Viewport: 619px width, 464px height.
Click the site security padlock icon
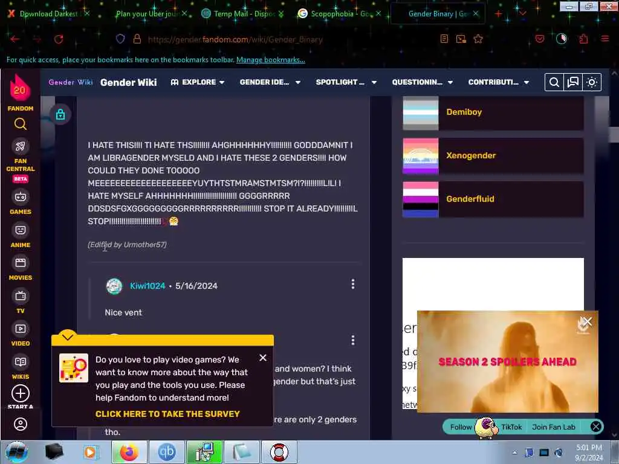click(x=137, y=39)
